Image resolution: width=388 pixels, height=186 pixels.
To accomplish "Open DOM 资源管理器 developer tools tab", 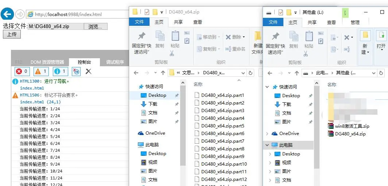I will pos(47,62).
